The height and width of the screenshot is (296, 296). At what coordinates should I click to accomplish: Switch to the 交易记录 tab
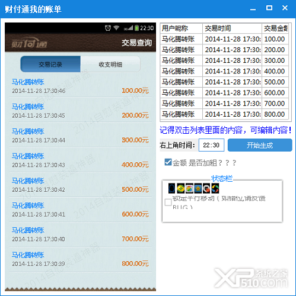50,64
